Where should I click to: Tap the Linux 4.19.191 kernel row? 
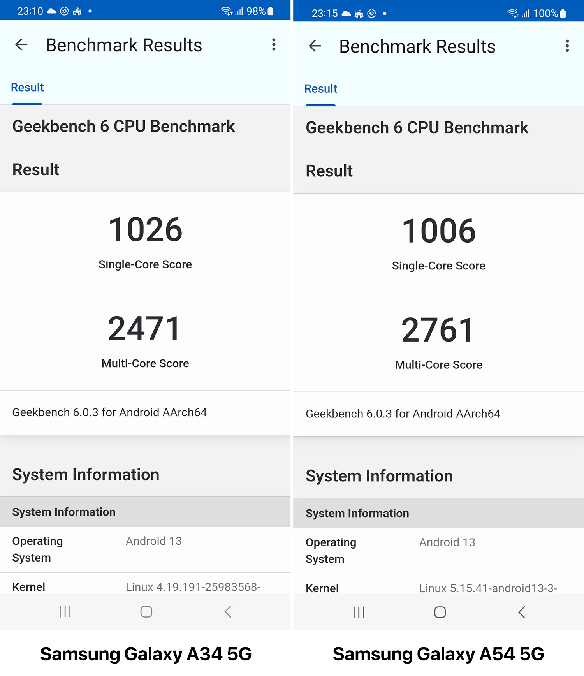click(145, 584)
